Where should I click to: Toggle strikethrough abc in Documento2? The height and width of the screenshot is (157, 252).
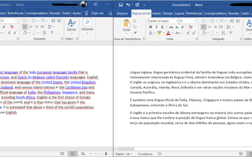(x=171, y=27)
